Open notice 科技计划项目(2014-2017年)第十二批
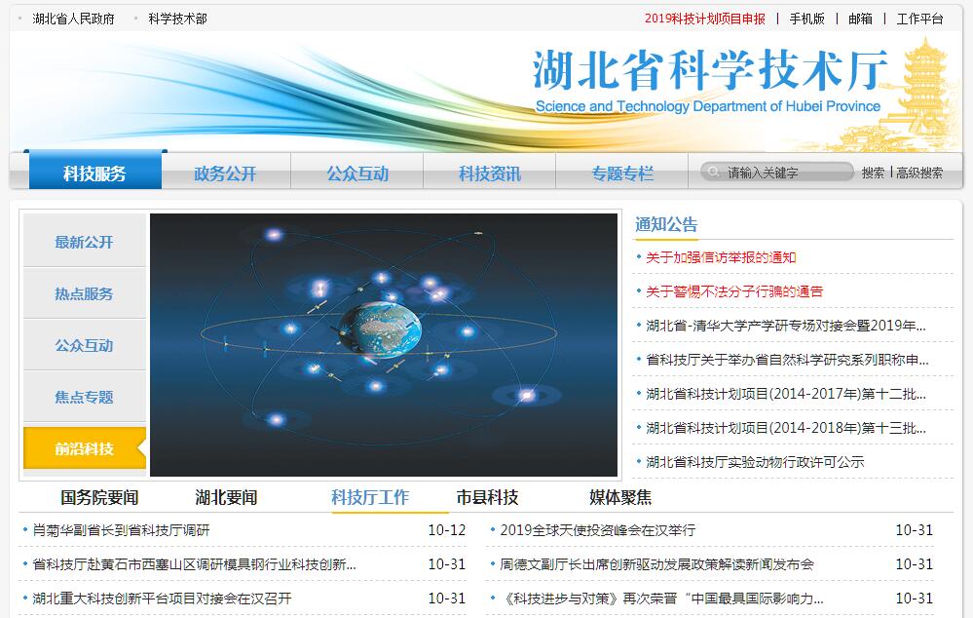Screen dimensions: 973x618 coord(786,394)
